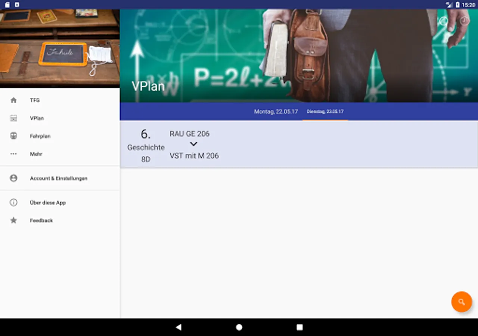Viewport: 478px width, 336px height.
Task: Tap the left circular icon in VPlan header
Action: tap(444, 21)
